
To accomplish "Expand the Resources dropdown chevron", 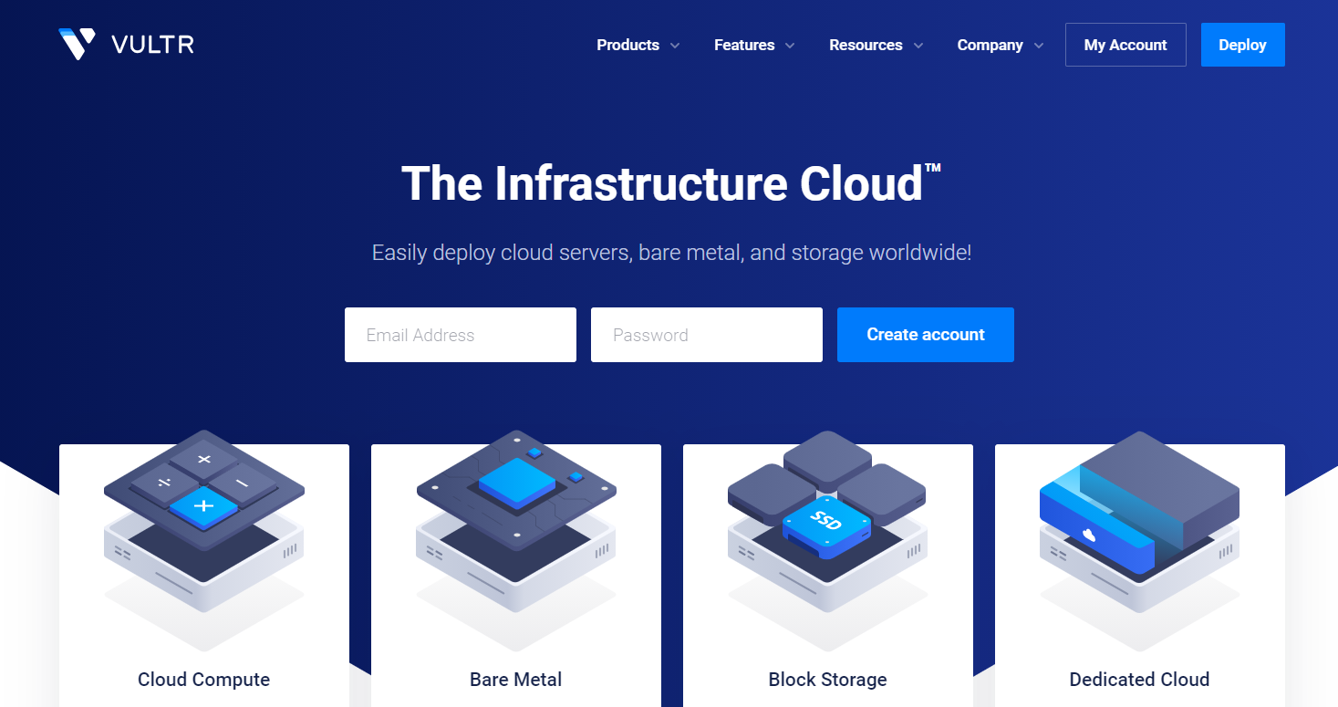I will (918, 46).
